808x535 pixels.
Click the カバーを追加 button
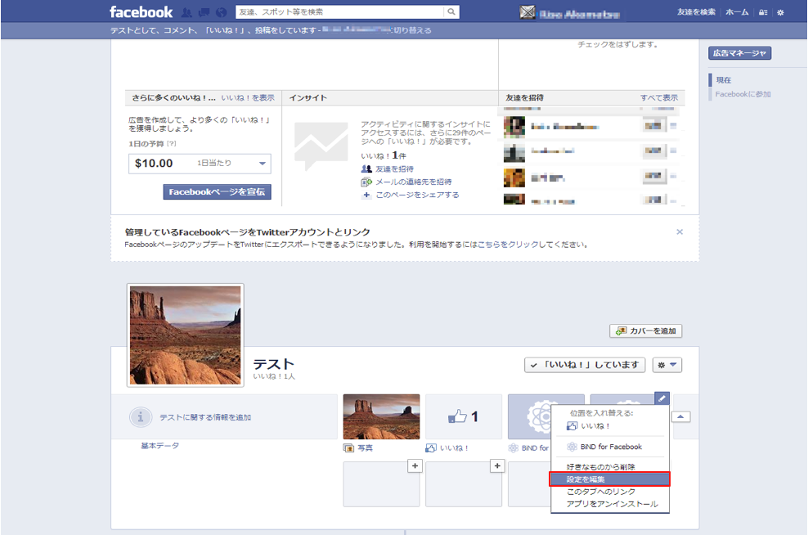(646, 330)
